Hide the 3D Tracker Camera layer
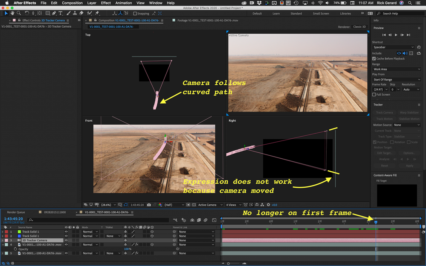This screenshot has height=266, width=426. [66, 240]
